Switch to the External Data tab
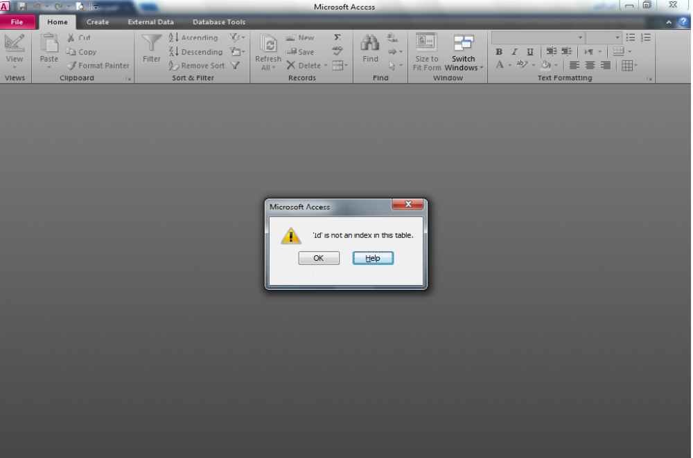 pos(150,21)
